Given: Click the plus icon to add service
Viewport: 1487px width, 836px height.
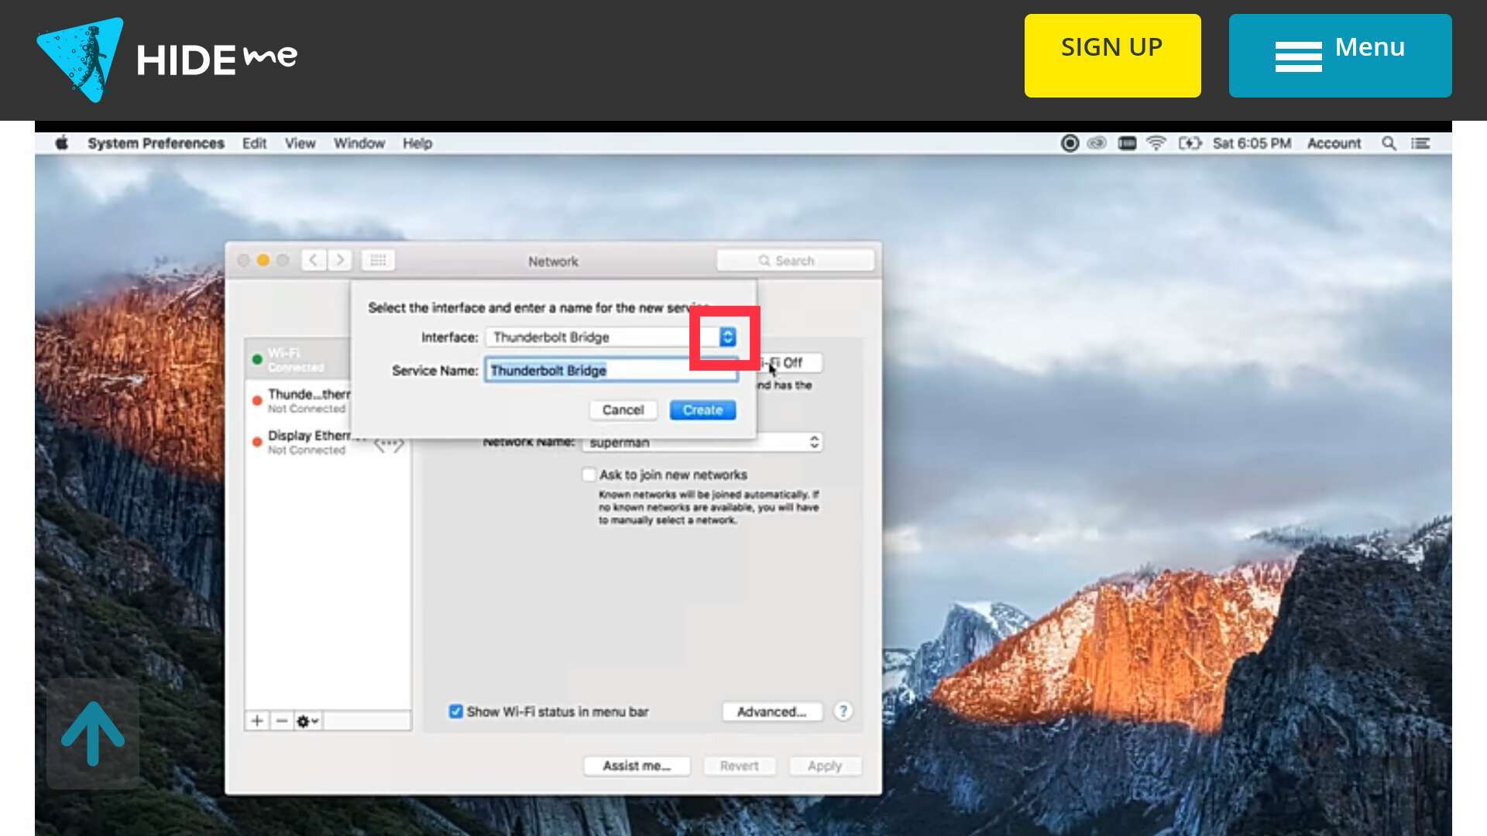Looking at the screenshot, I should (x=257, y=721).
